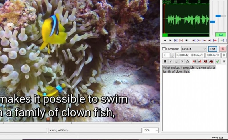Play 500 ms before selection

pos(194,40)
